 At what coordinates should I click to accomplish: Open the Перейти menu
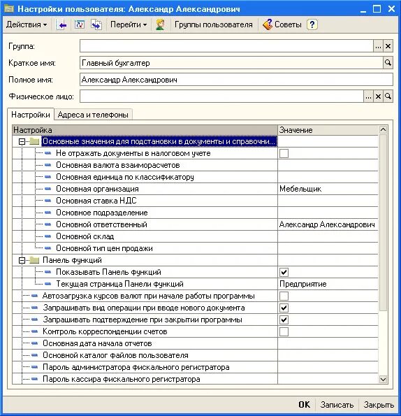pos(129,24)
